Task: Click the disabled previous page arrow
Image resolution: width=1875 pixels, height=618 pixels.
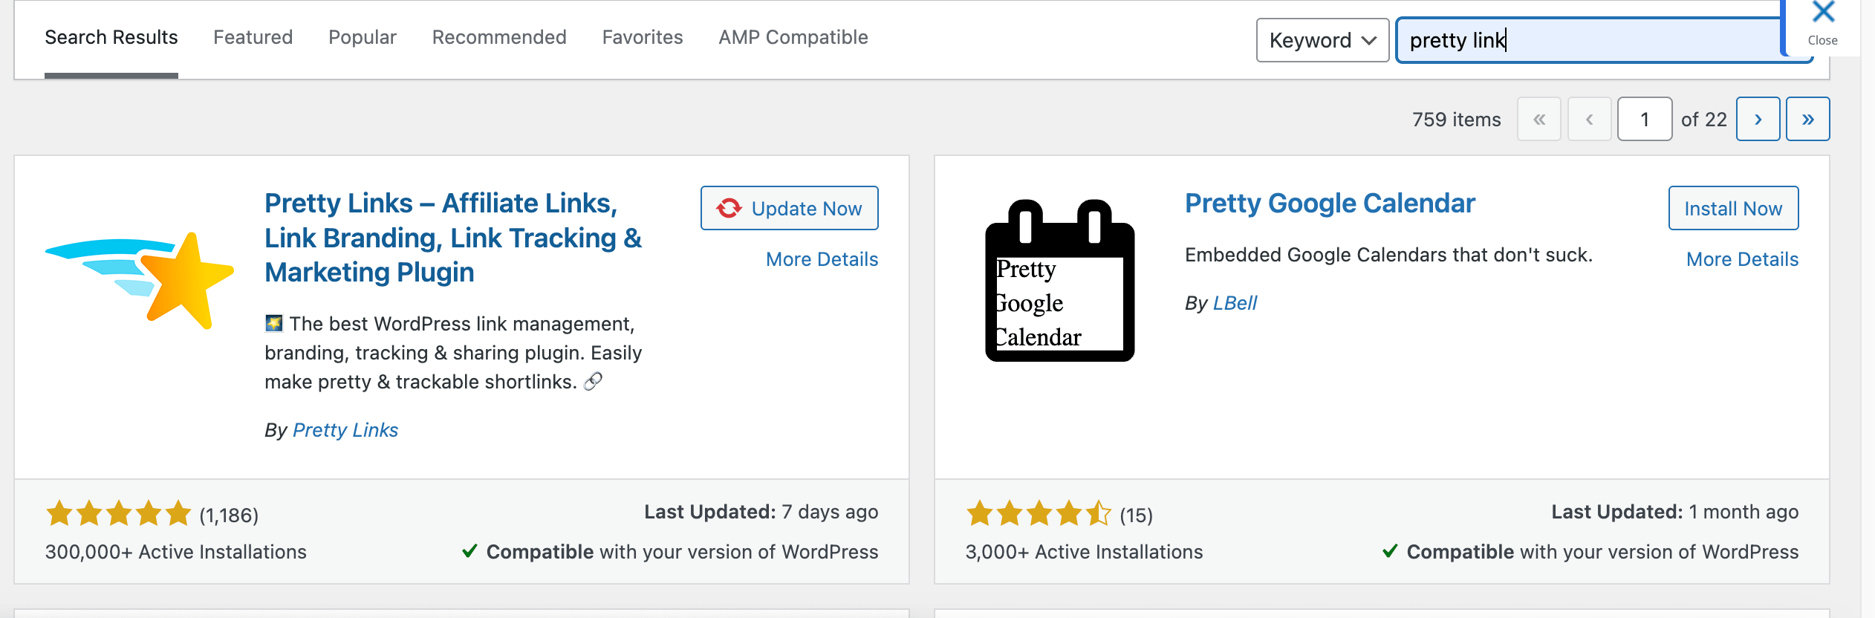Action: [x=1589, y=119]
